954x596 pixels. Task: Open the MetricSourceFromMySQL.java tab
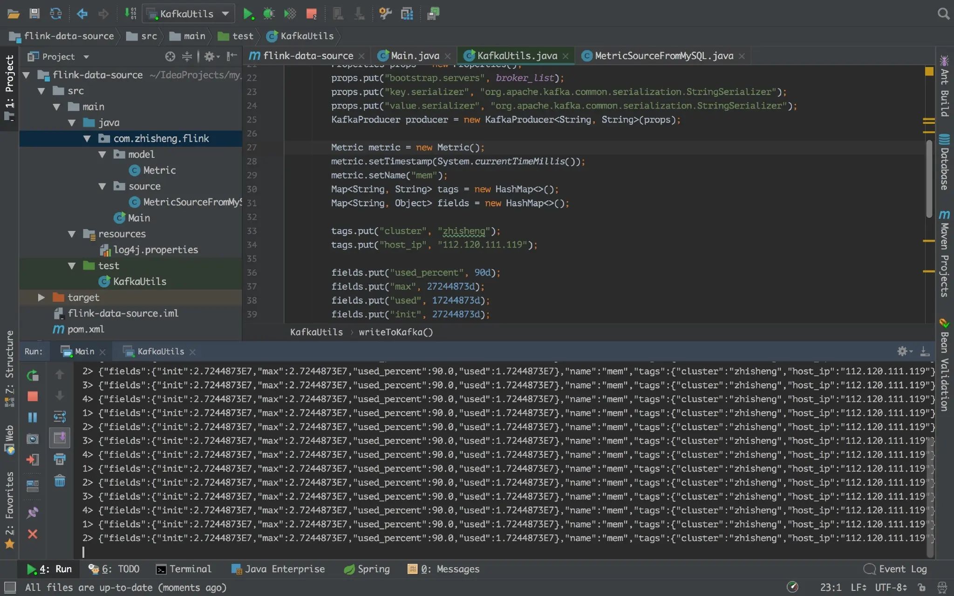[x=663, y=56]
